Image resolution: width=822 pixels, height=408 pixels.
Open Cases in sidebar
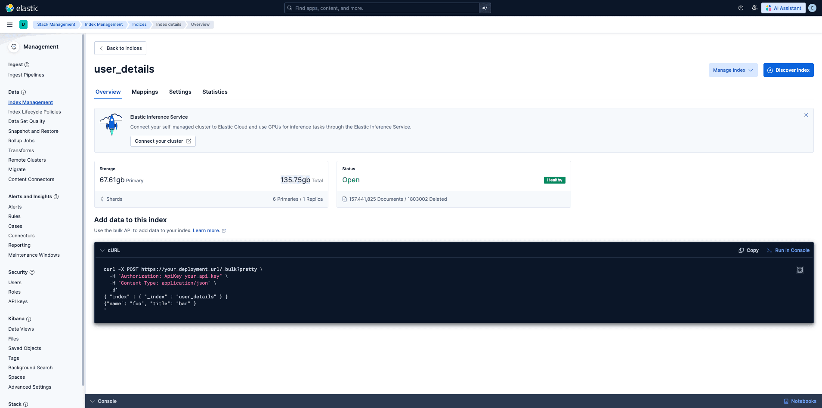[x=15, y=227]
